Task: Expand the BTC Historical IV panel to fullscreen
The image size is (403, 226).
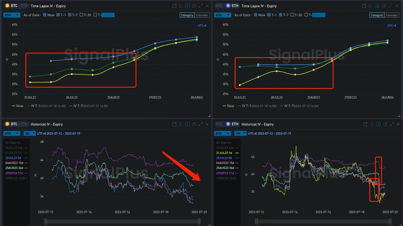Action: (x=201, y=125)
